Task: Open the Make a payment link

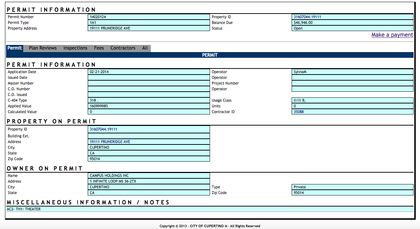Action: (392, 35)
